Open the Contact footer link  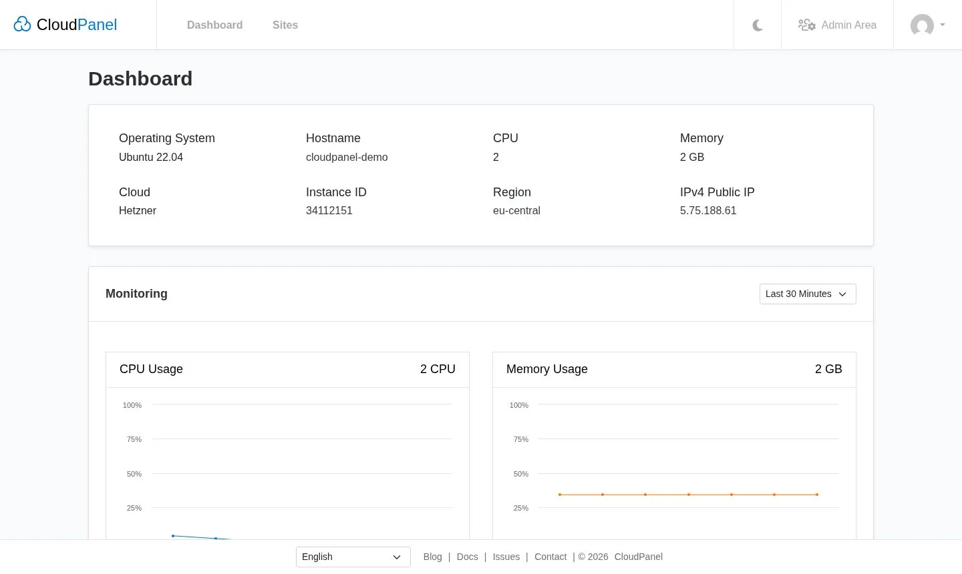550,557
